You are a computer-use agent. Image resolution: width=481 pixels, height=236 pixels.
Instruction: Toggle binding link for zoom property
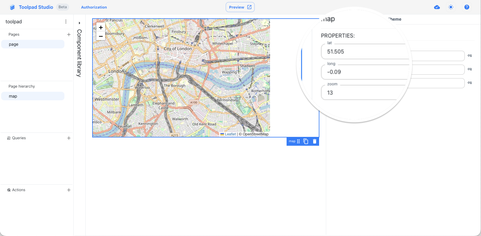tap(470, 83)
